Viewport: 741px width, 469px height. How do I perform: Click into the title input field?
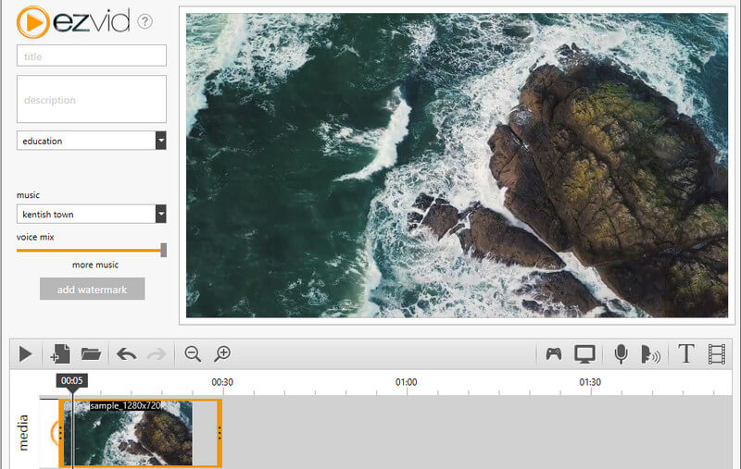pyautogui.click(x=91, y=56)
